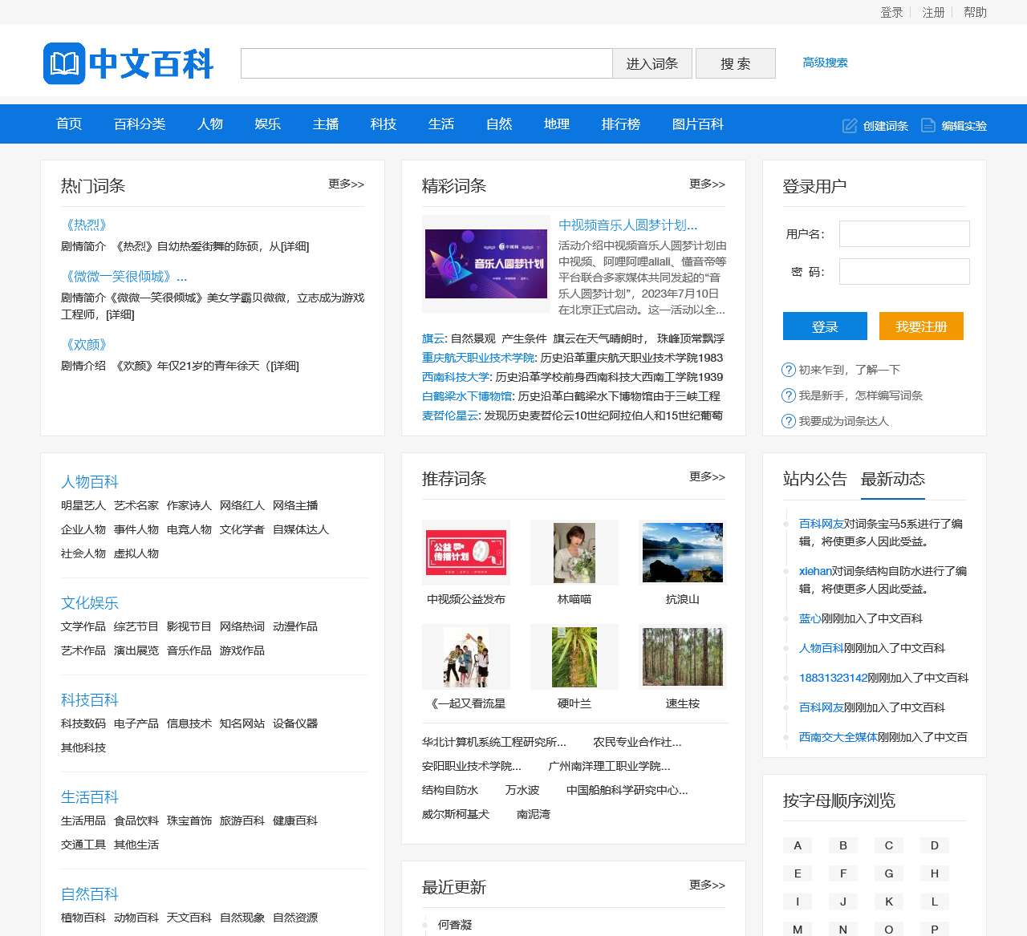Screen dimensions: 1027x936
Task: Click the 中文百科 book logo icon
Action: tap(64, 63)
